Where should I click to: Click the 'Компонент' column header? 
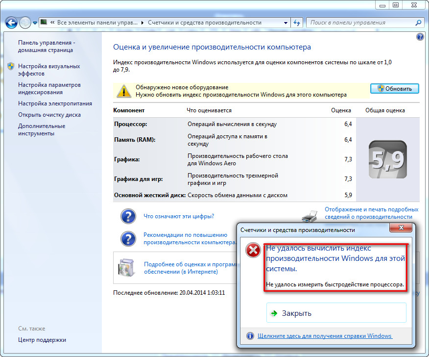click(129, 110)
